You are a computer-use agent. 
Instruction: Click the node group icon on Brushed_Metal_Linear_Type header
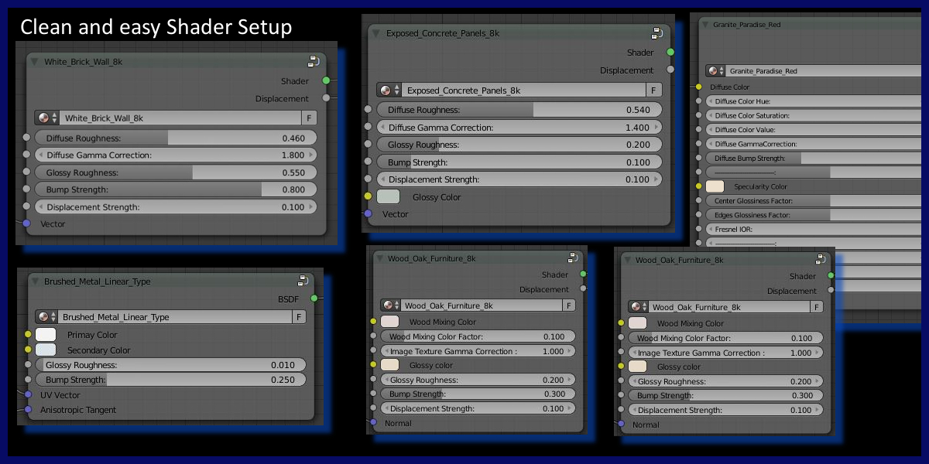click(303, 281)
